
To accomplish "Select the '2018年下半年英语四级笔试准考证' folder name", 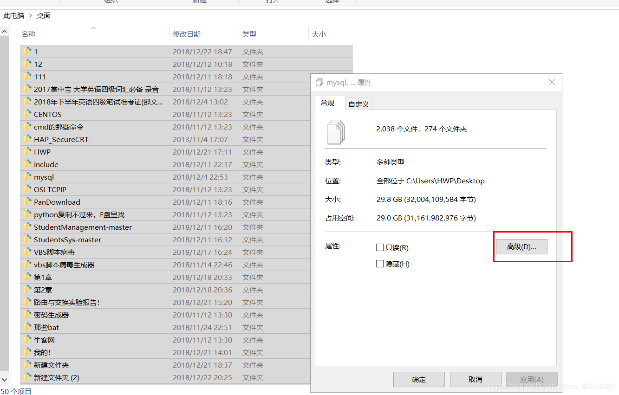I will (98, 102).
